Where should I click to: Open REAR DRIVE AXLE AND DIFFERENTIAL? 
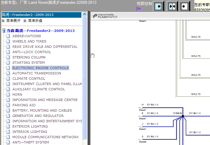coord(45,47)
